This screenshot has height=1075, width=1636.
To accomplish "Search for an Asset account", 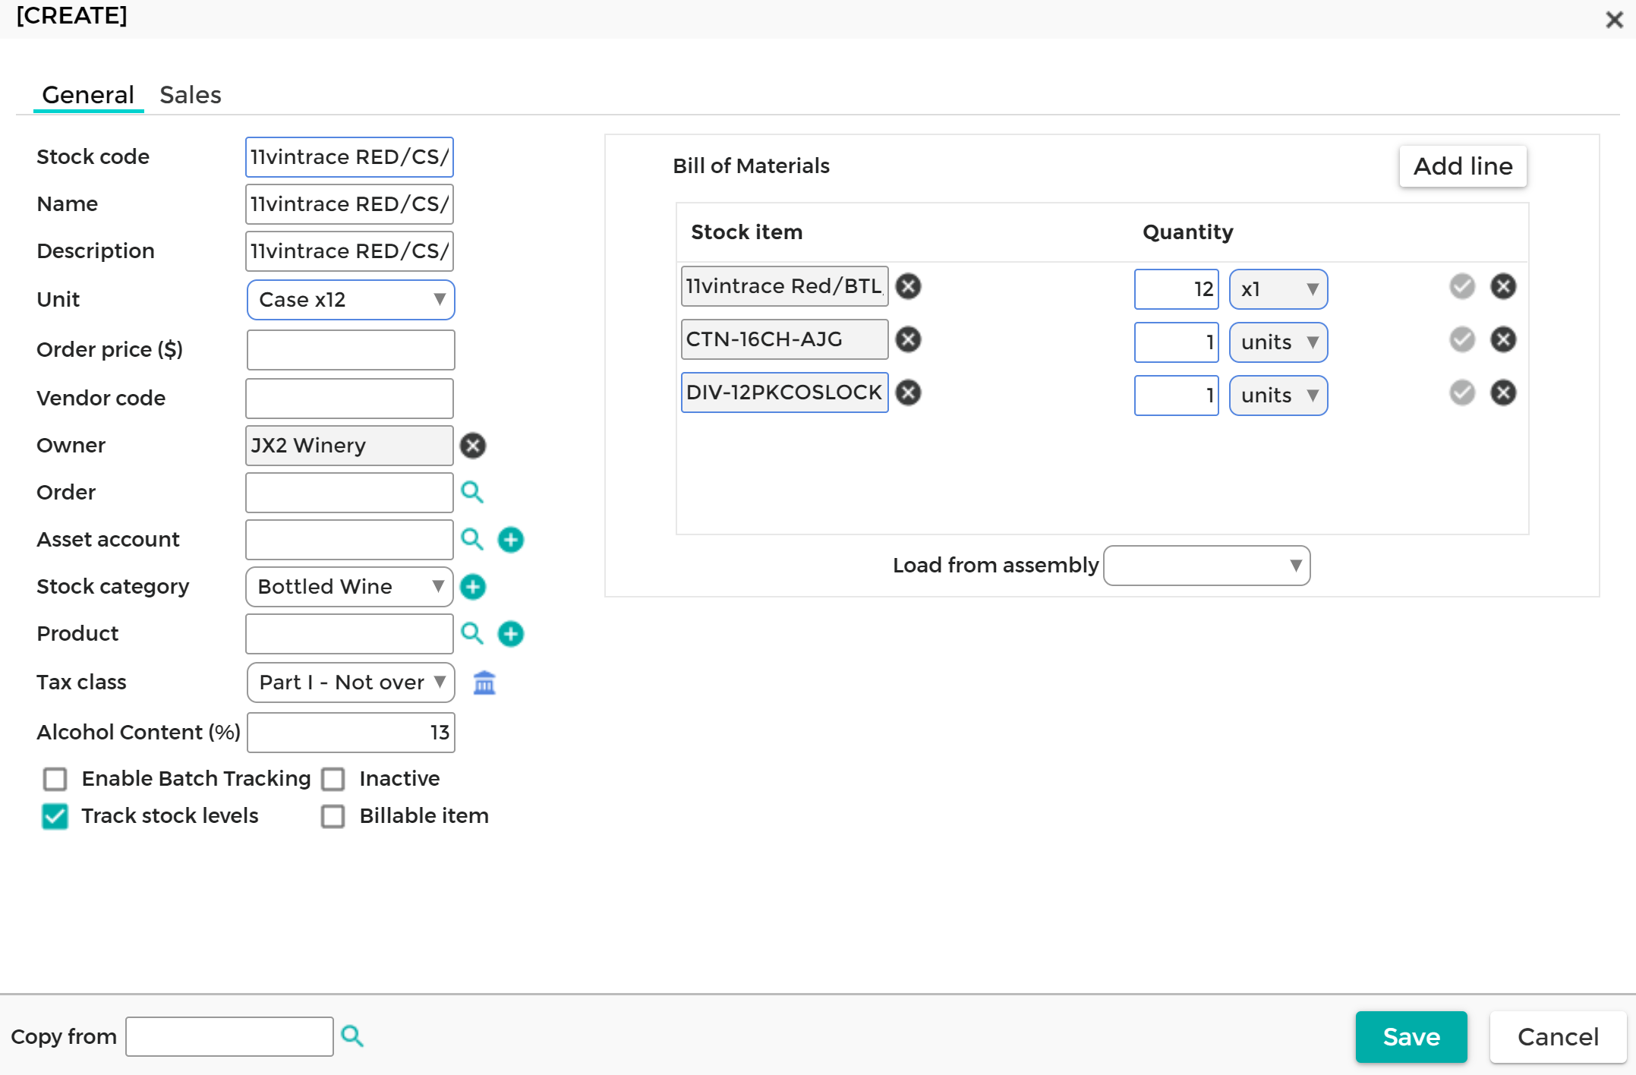I will pyautogui.click(x=472, y=539).
